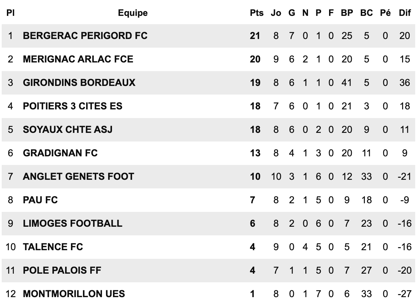419x303 pixels.
Task: Open the PAU FC team entry
Action: point(40,200)
